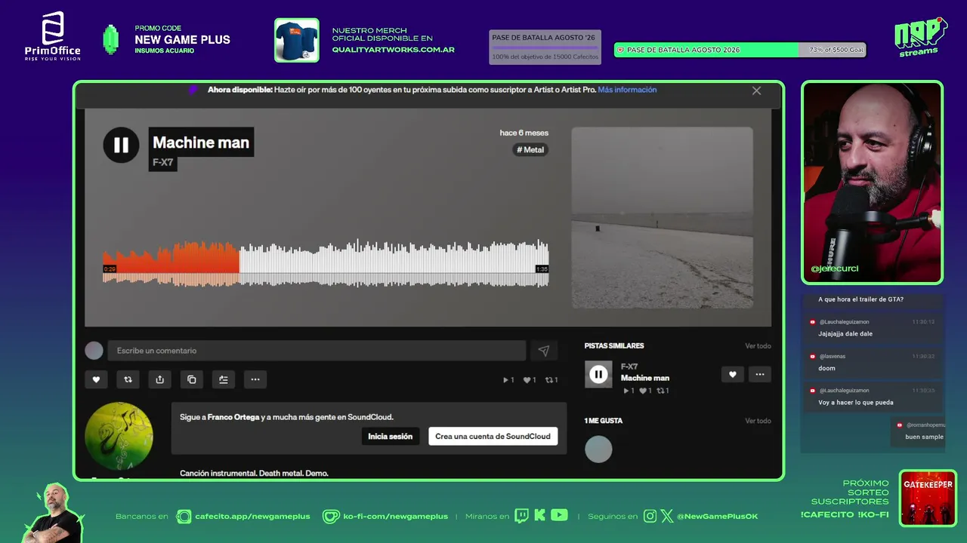Click chat message 'buen sample'
The width and height of the screenshot is (967, 543).
click(924, 437)
